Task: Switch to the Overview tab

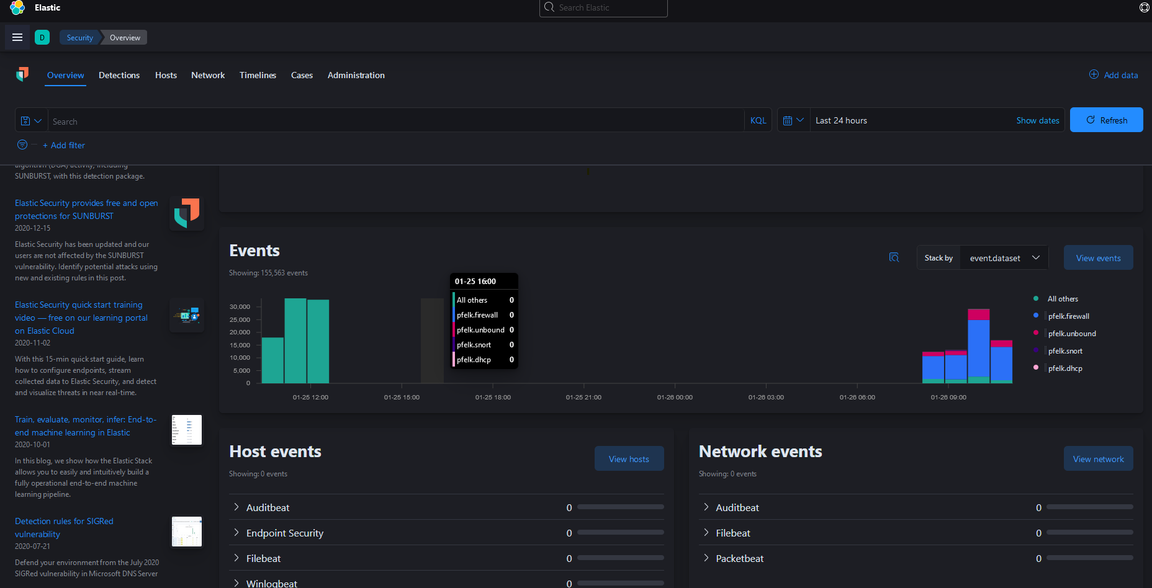Action: pyautogui.click(x=66, y=75)
